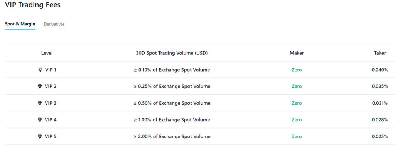Click the 30D Spot Trading Volume header
395x149 pixels.
(x=172, y=53)
